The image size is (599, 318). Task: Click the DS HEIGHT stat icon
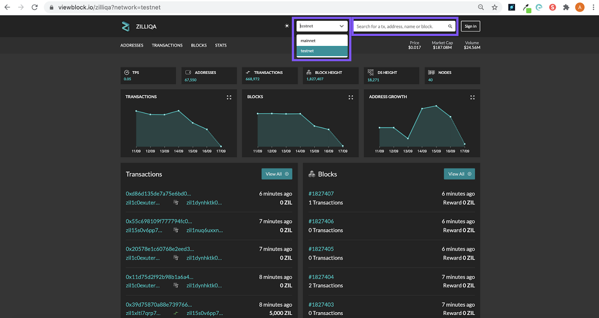point(371,73)
